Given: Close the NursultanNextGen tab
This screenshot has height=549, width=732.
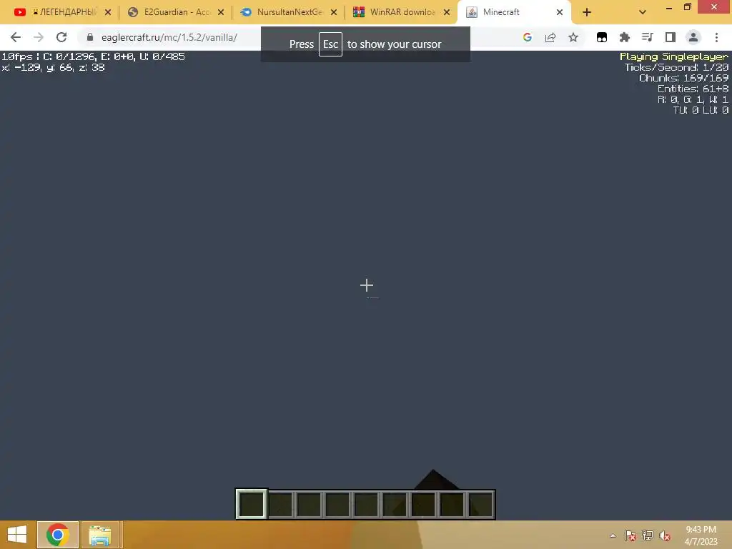Looking at the screenshot, I should point(334,12).
